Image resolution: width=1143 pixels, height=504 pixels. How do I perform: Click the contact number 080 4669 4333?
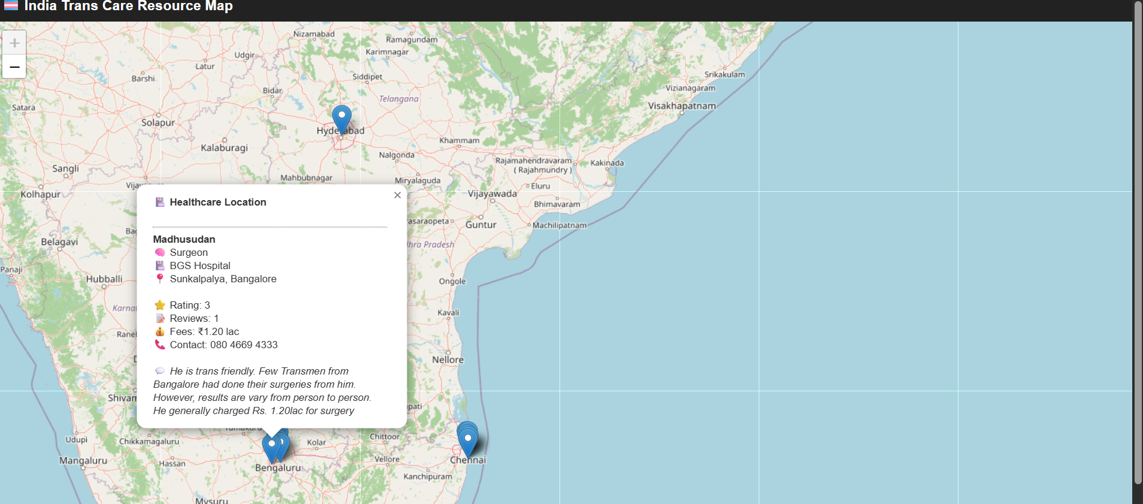244,345
